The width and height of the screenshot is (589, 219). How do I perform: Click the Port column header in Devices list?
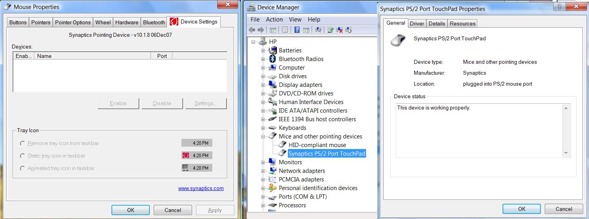pyautogui.click(x=162, y=56)
